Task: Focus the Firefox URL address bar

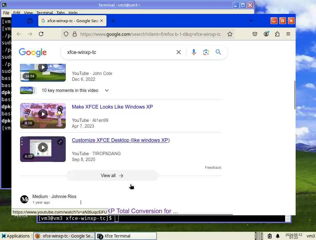Action: coord(151,34)
